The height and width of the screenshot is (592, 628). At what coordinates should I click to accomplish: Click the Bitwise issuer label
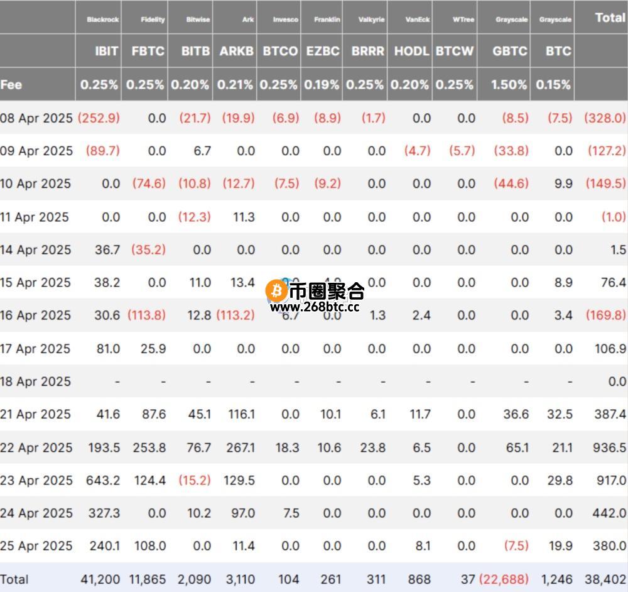(198, 19)
